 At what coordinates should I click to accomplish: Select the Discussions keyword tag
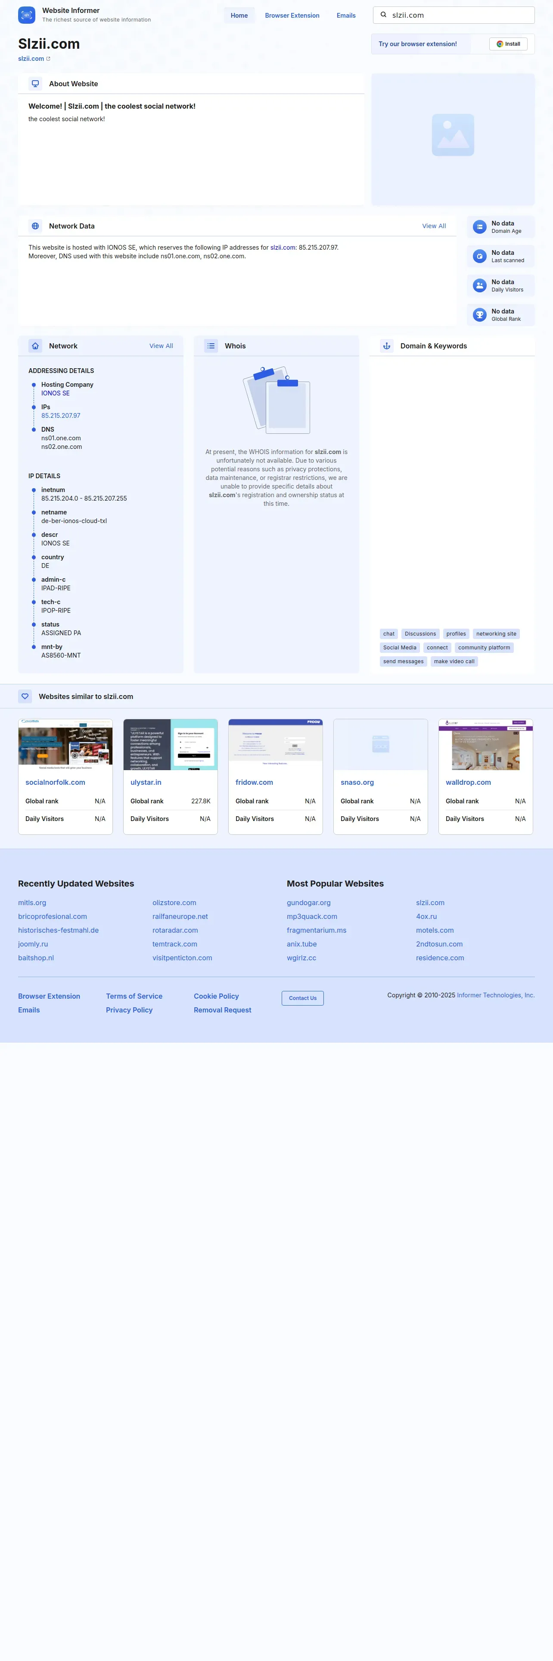(x=420, y=634)
